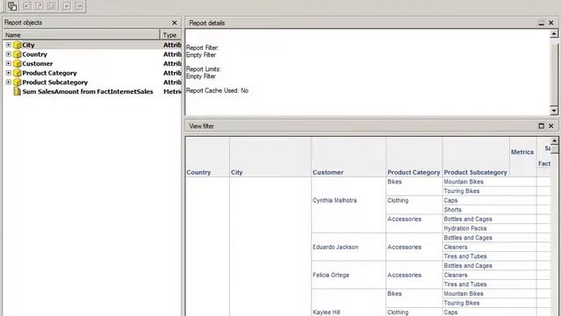This screenshot has width=562, height=316.
Task: Click Mountain Bikes under Cynthia Malhotra
Action: [x=490, y=182]
